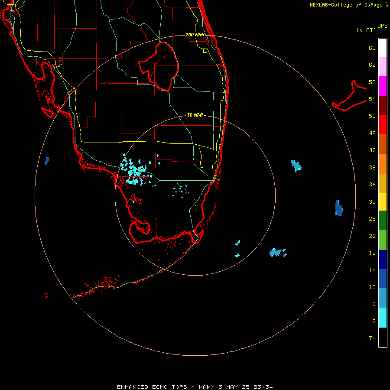Select the yellow color scale segment near 30
The image size is (390, 390).
tap(383, 202)
